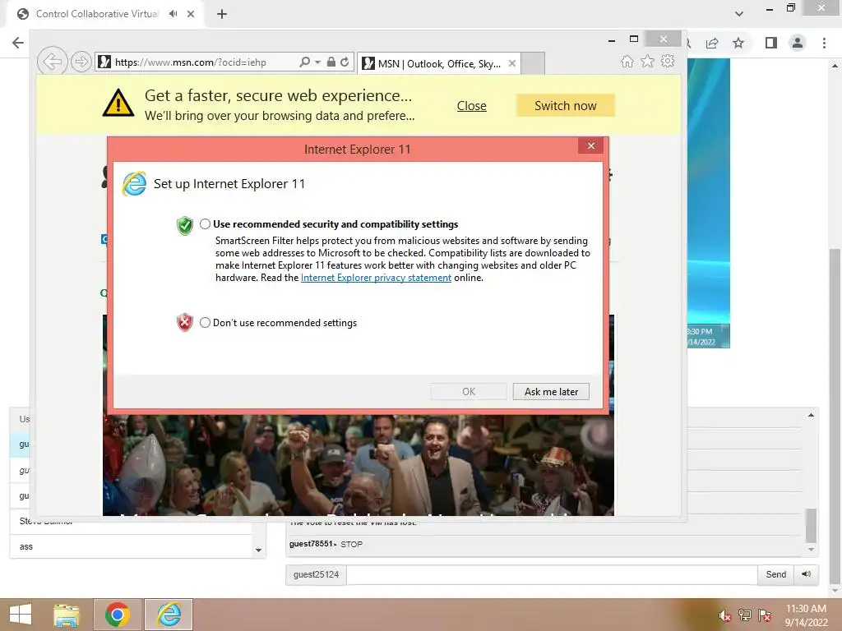Click the chat log up arrow
This screenshot has width=842, height=631.
pyautogui.click(x=811, y=415)
